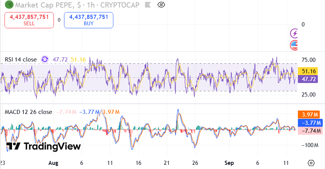This screenshot has height=169, width=325.
Task: Click the Aug marker on time axis
Action: coord(53,163)
